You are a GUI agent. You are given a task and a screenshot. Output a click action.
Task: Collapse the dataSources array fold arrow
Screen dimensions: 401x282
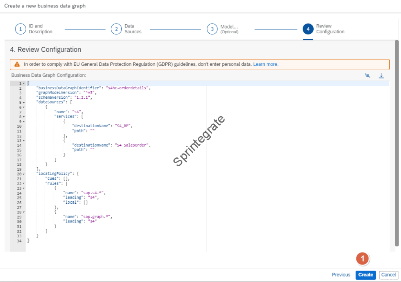[24, 102]
